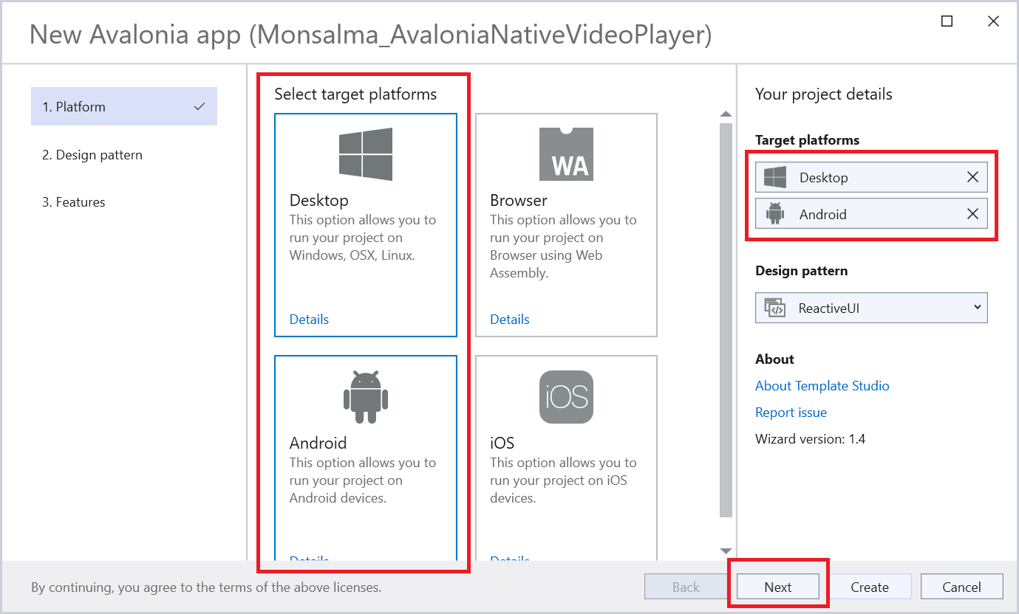Click the Cancel button

962,587
